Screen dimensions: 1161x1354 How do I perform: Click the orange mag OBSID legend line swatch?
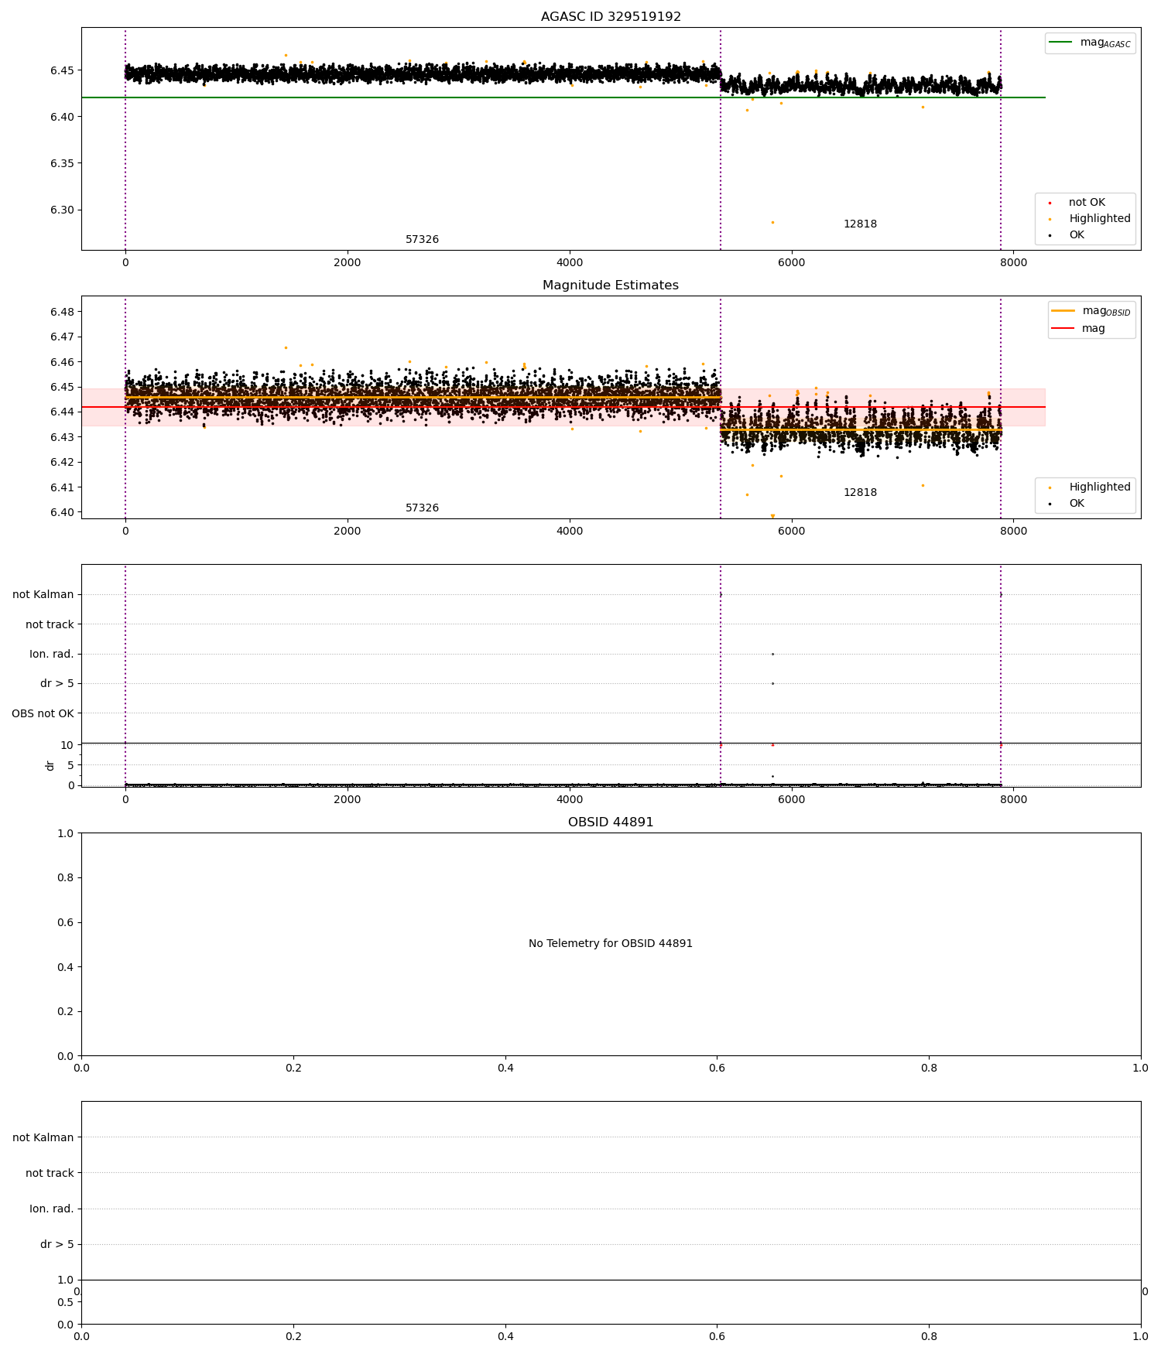(1063, 311)
